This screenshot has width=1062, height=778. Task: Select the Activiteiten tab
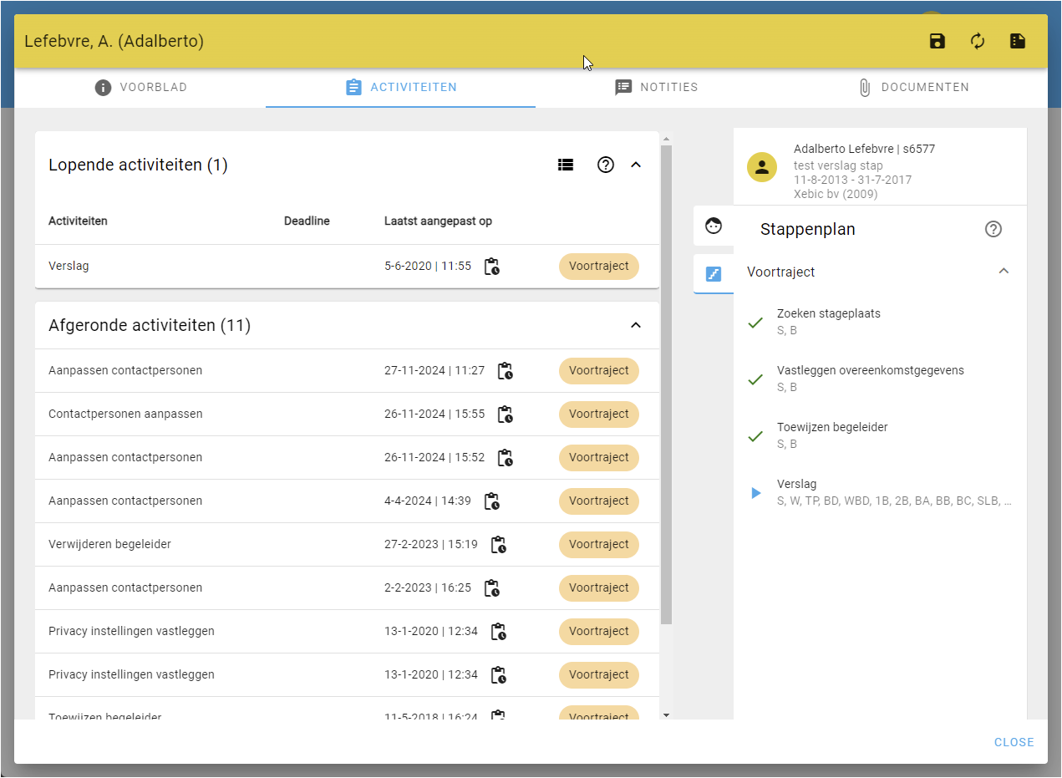(x=401, y=87)
